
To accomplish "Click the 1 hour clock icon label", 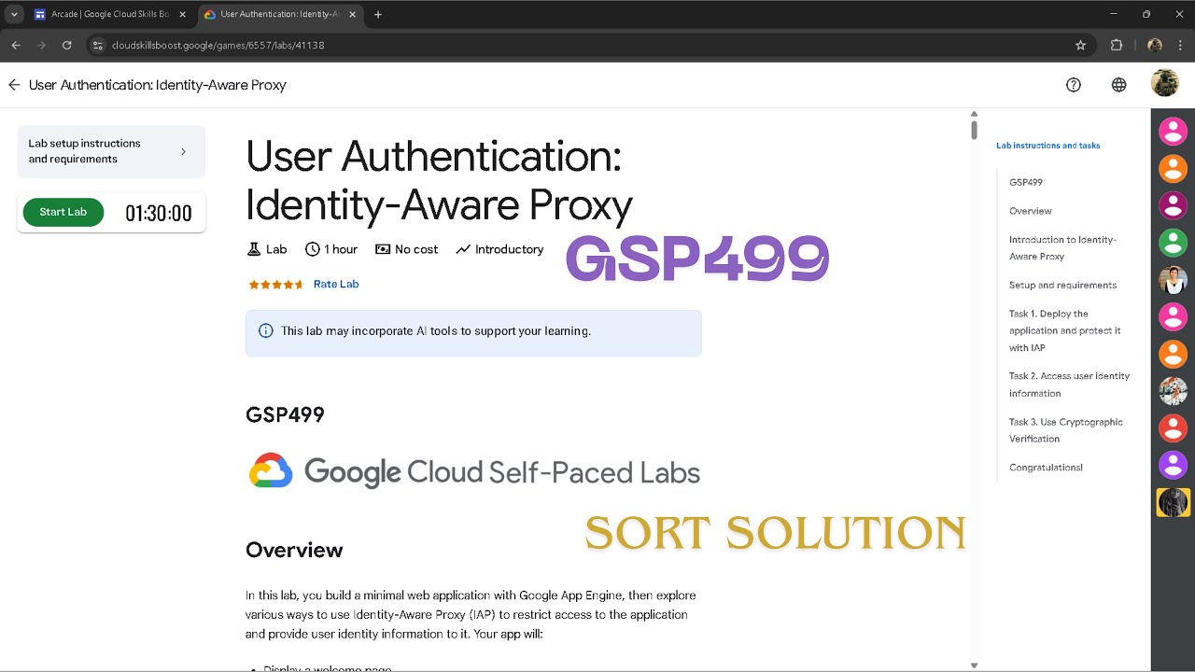I will (331, 249).
